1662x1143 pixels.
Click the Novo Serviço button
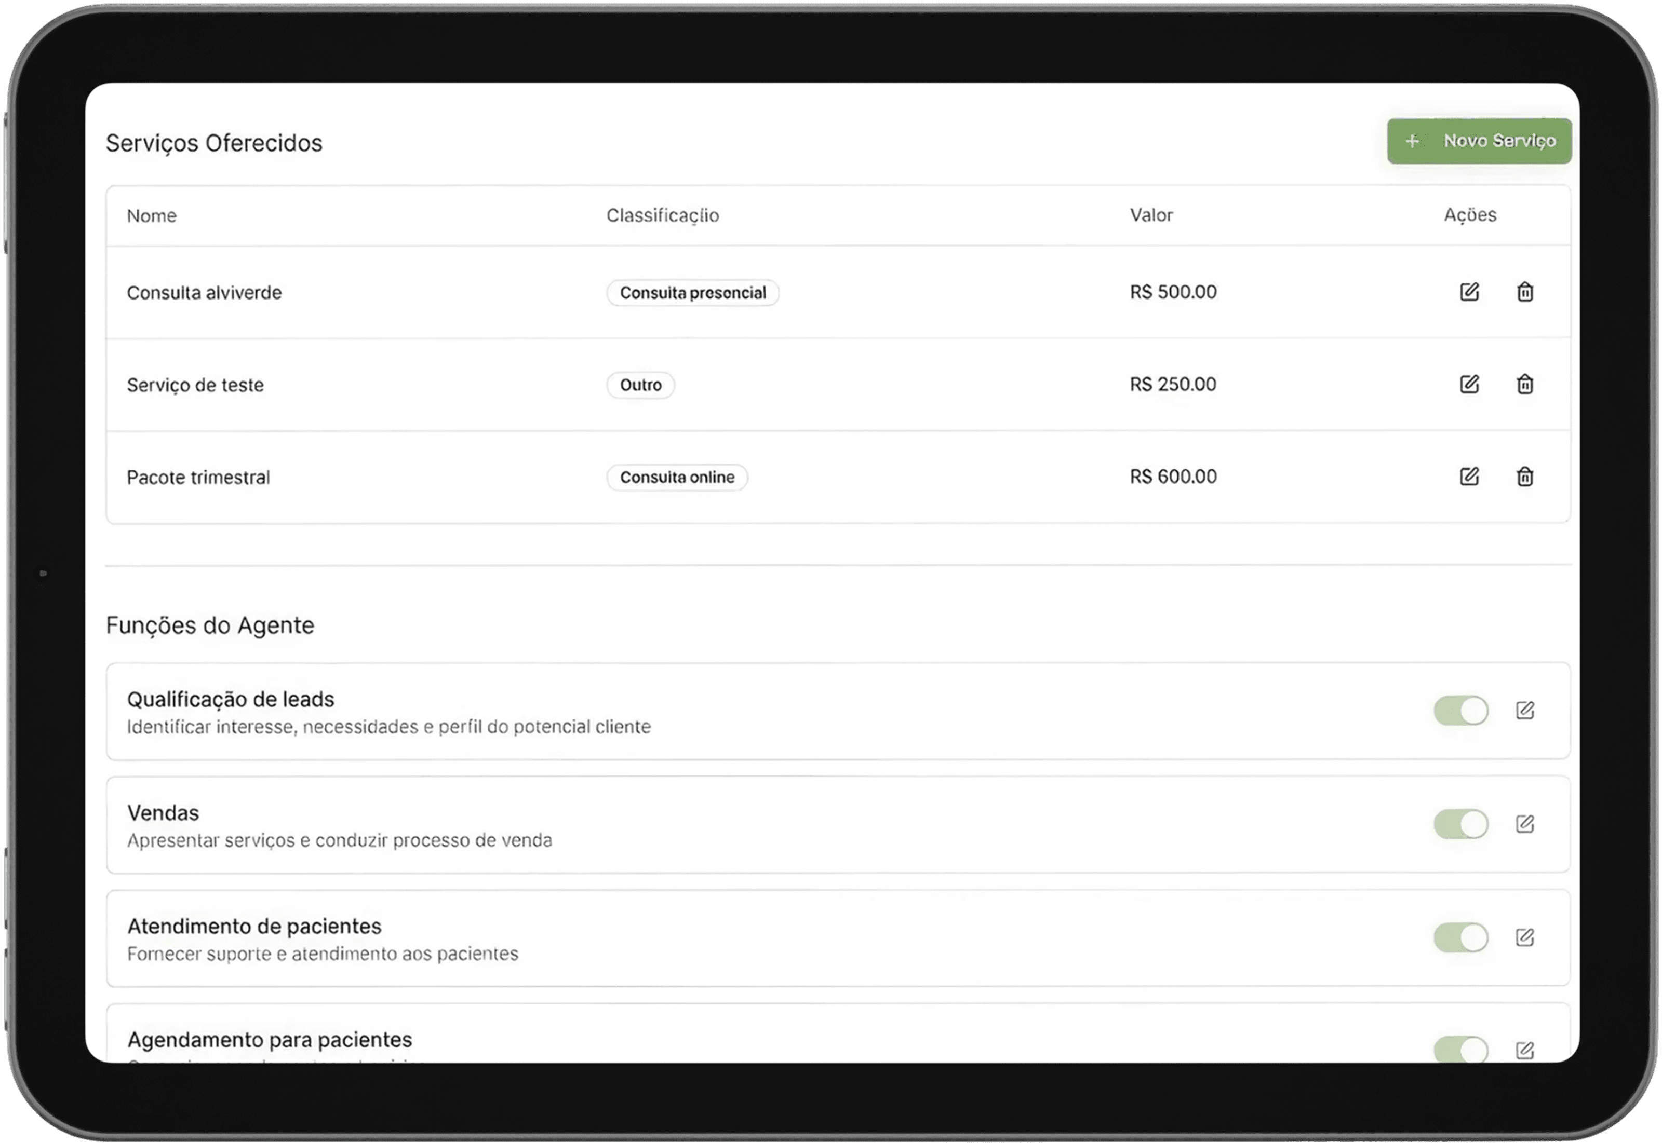1479,141
